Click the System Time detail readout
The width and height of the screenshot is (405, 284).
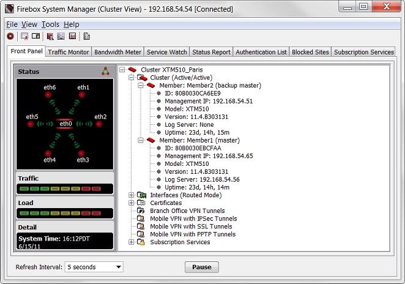pyautogui.click(x=65, y=241)
